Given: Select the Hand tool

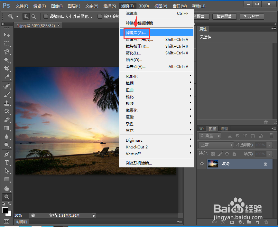Looking at the screenshot, I should pyautogui.click(x=7, y=189).
